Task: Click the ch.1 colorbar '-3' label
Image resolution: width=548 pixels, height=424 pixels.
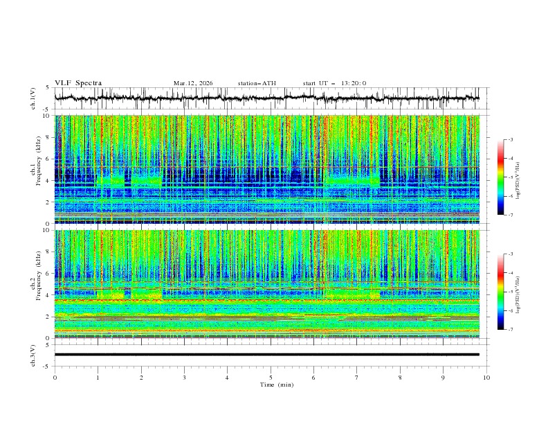Action: [x=510, y=139]
